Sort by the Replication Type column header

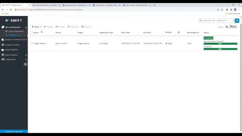click(106, 33)
